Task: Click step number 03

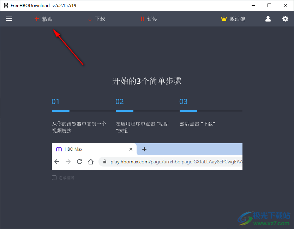Action: point(183,102)
